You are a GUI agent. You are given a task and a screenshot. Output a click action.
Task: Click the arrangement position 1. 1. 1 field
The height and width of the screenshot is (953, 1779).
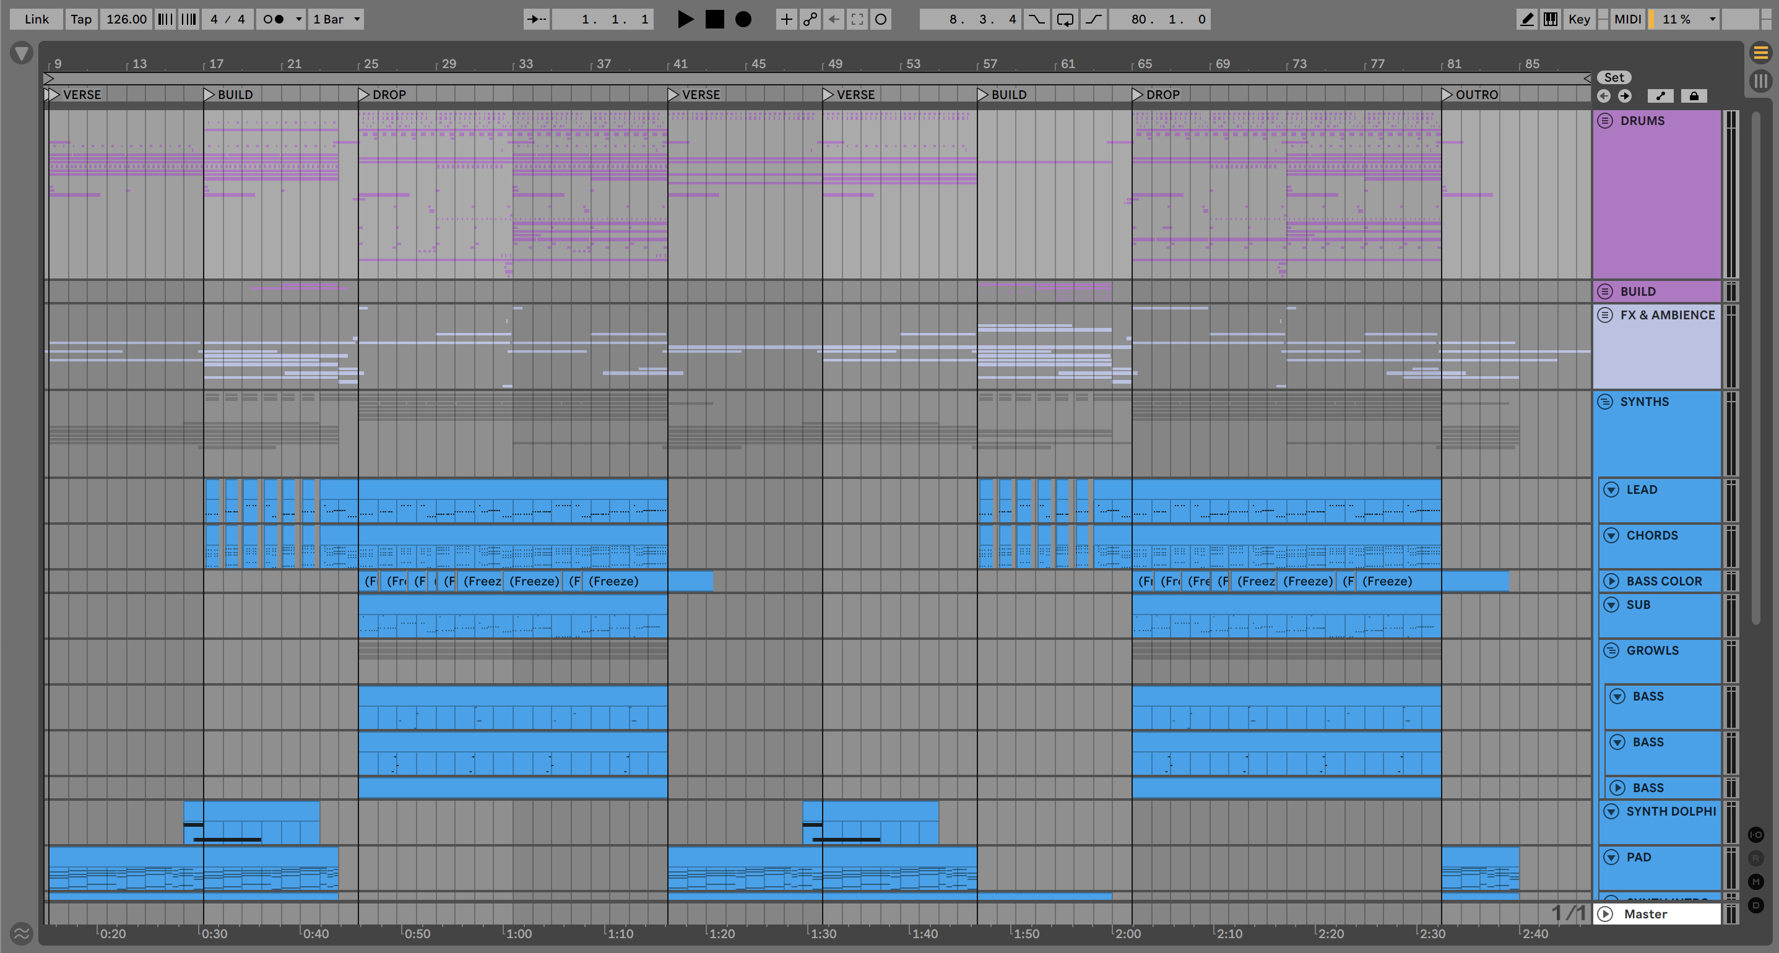(x=604, y=19)
